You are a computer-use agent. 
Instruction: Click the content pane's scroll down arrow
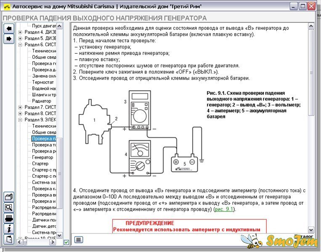pyautogui.click(x=311, y=230)
